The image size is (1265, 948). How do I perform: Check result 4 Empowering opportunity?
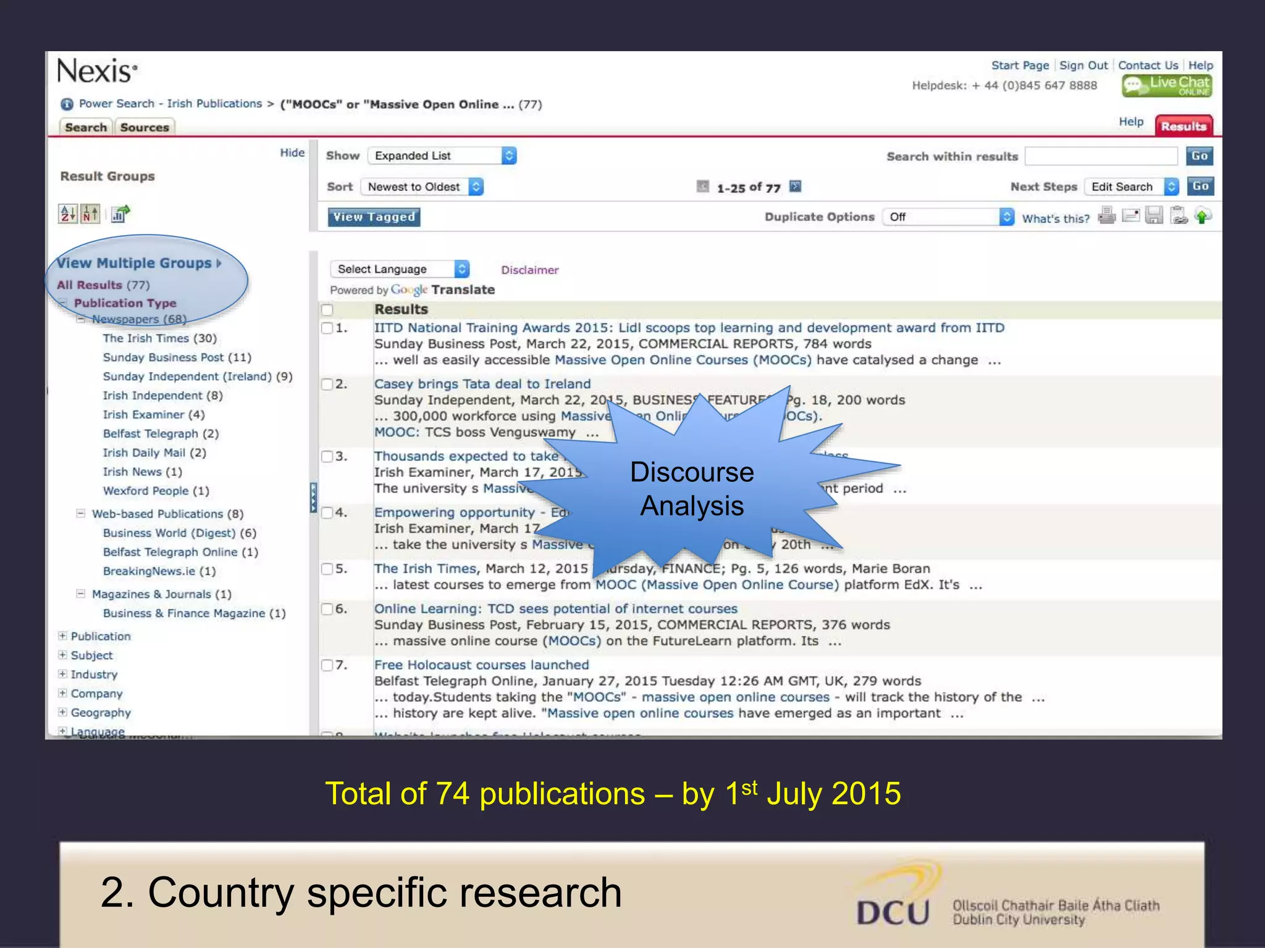pyautogui.click(x=327, y=513)
